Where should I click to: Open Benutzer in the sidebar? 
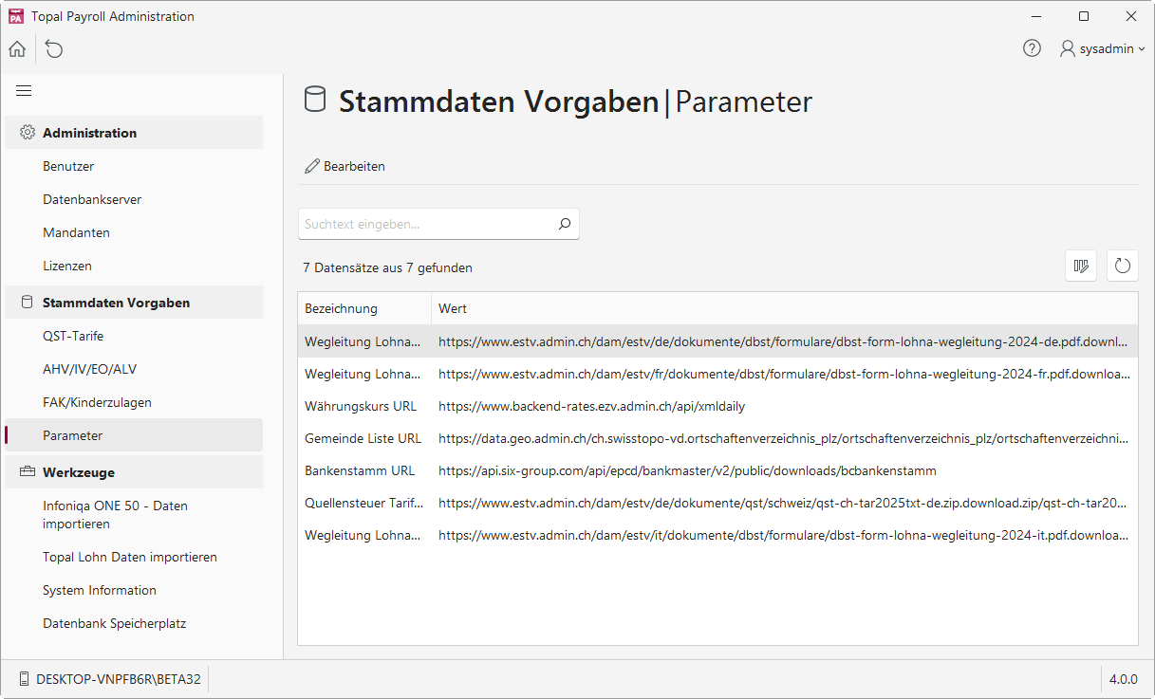pos(68,166)
